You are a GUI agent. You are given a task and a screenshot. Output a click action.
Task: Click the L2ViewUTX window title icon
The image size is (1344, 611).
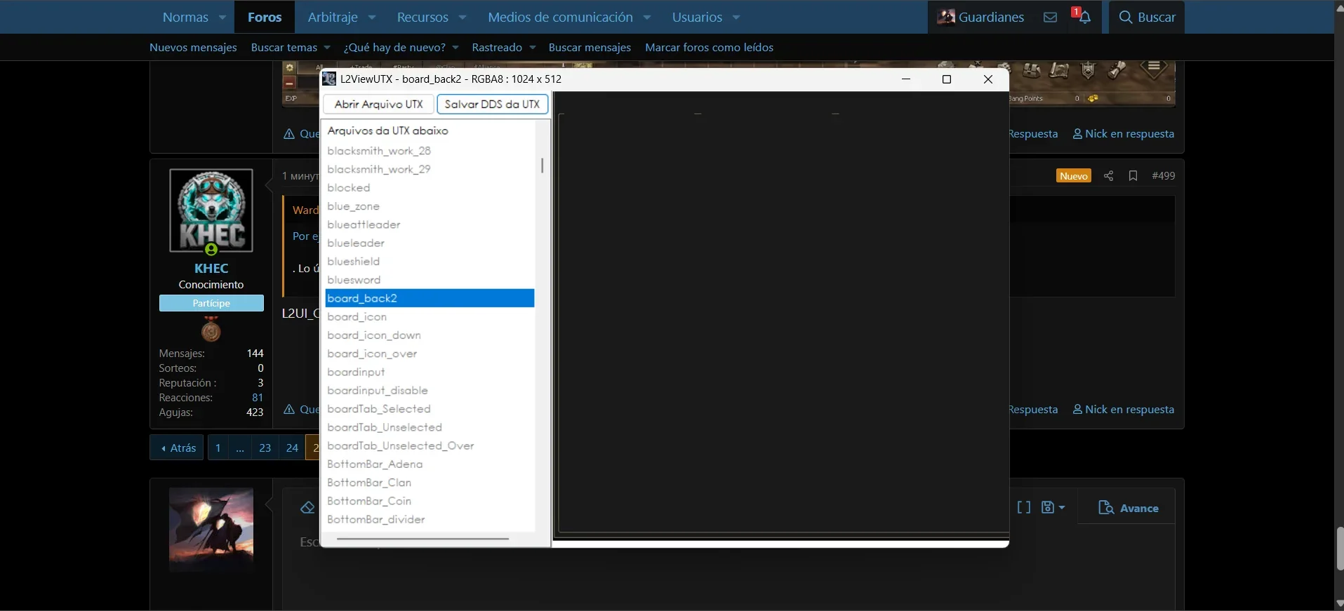[329, 79]
